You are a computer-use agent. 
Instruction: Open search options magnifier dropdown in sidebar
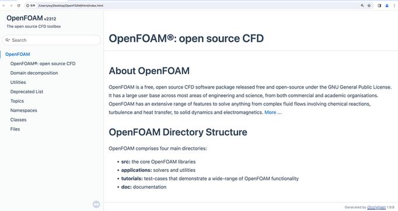coord(8,40)
